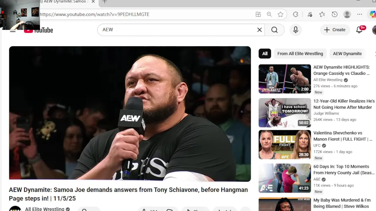Click Judge Williams channel name
This screenshot has width=376, height=211.
pyautogui.click(x=326, y=113)
